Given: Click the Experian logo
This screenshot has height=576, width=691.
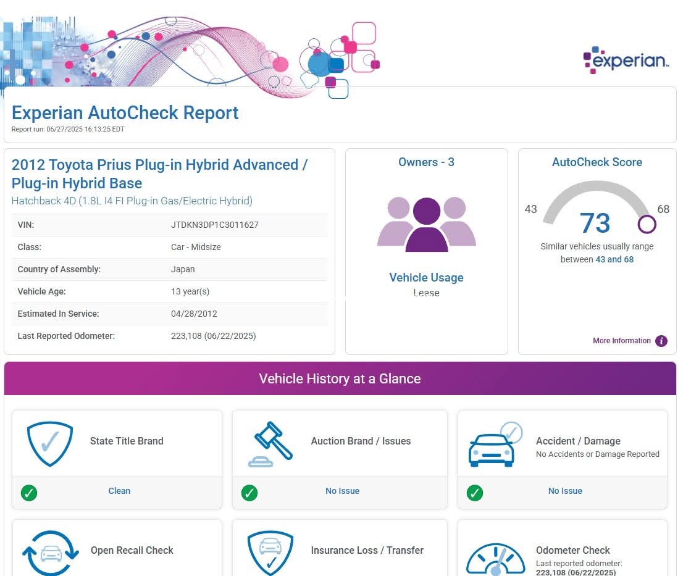Looking at the screenshot, I should [x=626, y=60].
